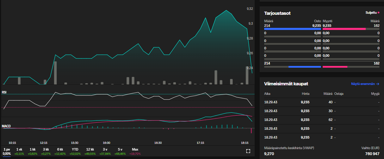Click the RSI indicator label

pyautogui.click(x=4, y=92)
